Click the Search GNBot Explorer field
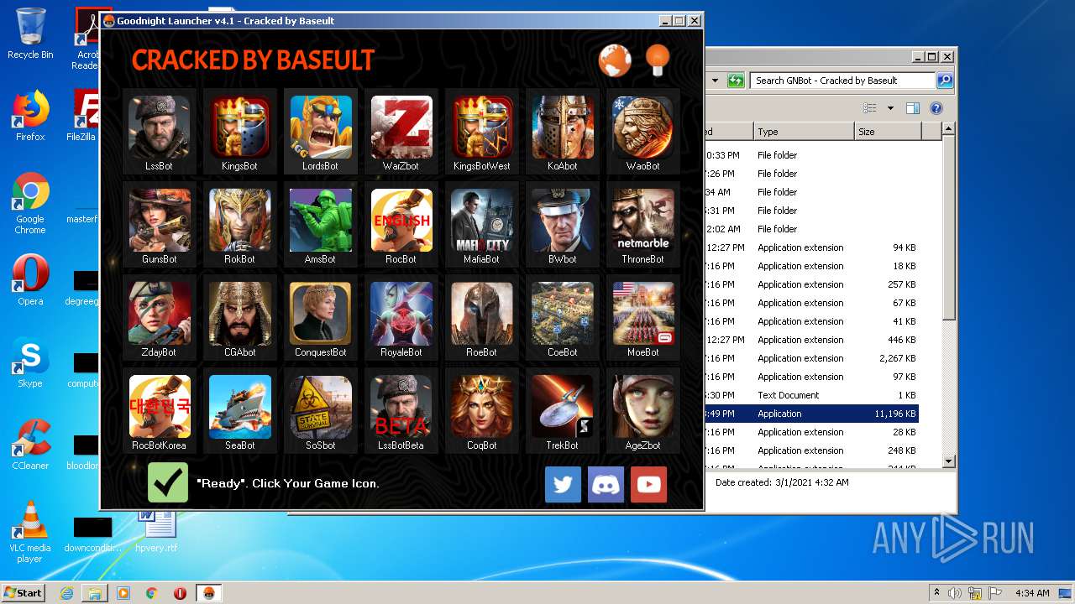The image size is (1075, 604). 842,81
